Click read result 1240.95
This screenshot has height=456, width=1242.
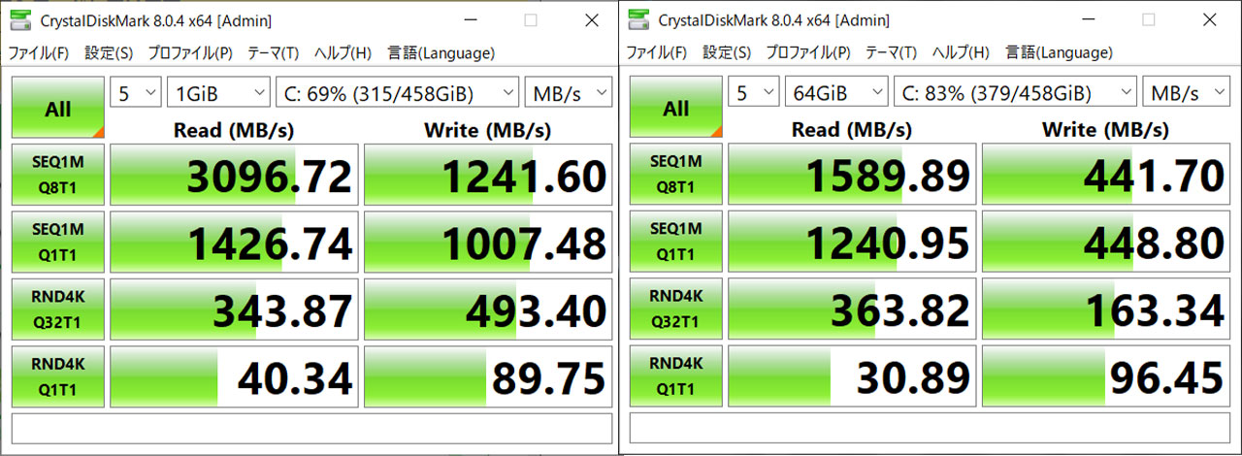852,243
